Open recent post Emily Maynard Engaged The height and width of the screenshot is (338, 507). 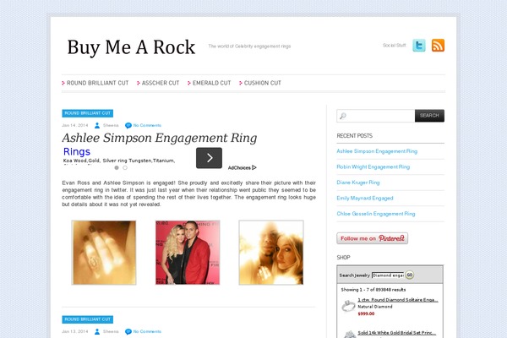pyautogui.click(x=365, y=199)
